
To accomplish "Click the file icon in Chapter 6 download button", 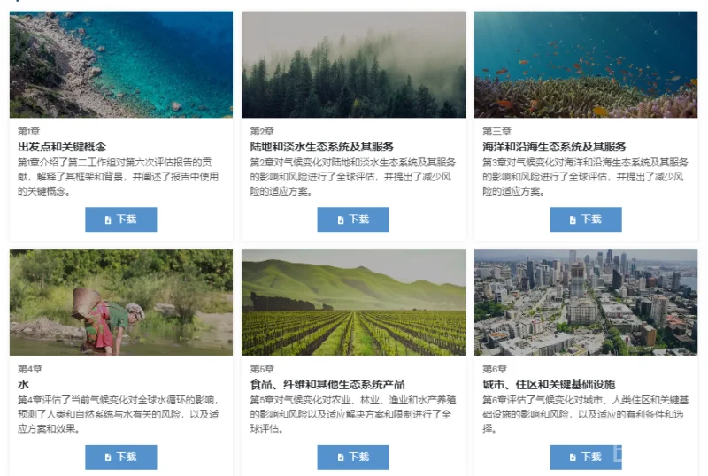I will (573, 457).
